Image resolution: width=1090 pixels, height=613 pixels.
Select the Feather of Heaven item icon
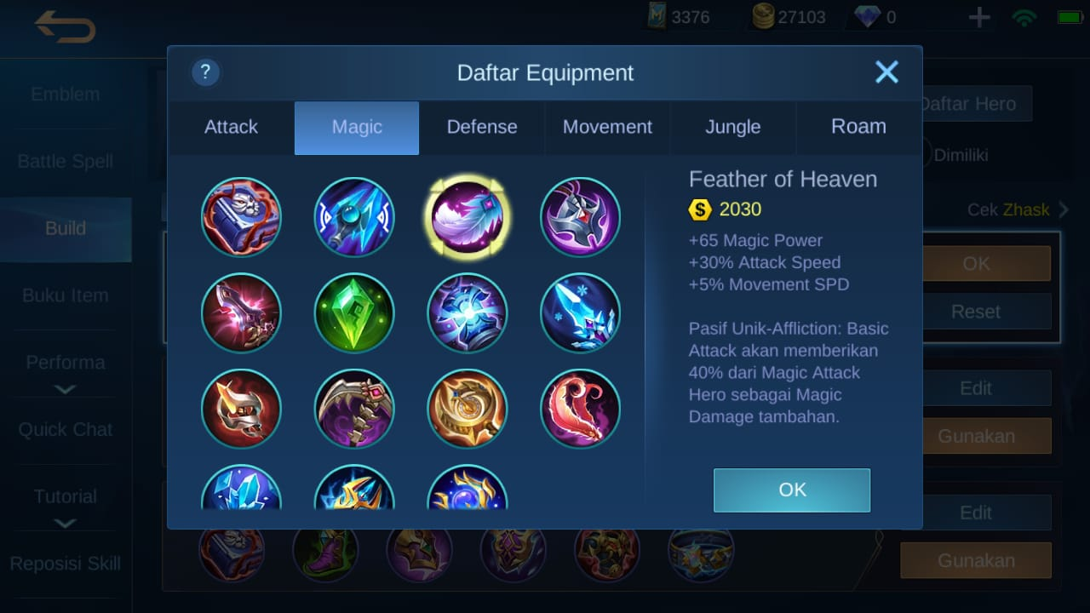pyautogui.click(x=467, y=217)
